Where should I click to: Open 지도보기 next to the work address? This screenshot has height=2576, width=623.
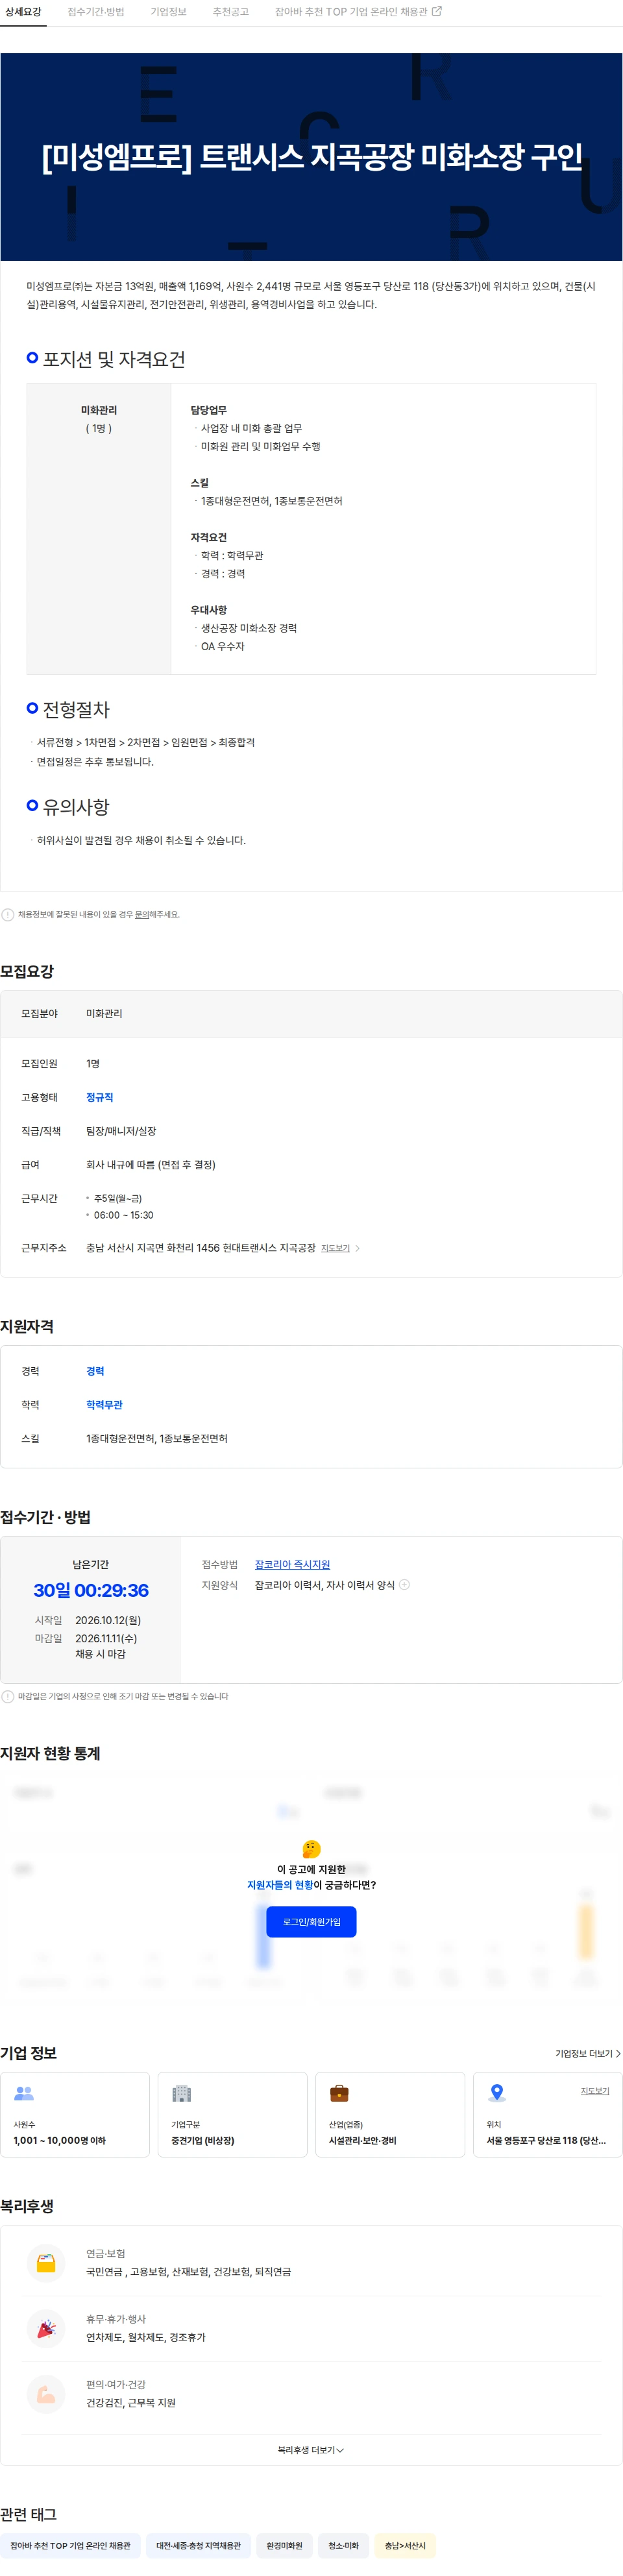pyautogui.click(x=335, y=1249)
